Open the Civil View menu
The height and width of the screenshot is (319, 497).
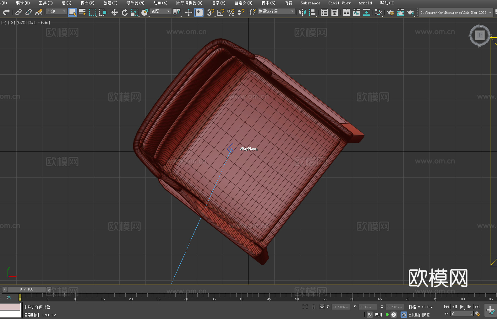tap(339, 3)
